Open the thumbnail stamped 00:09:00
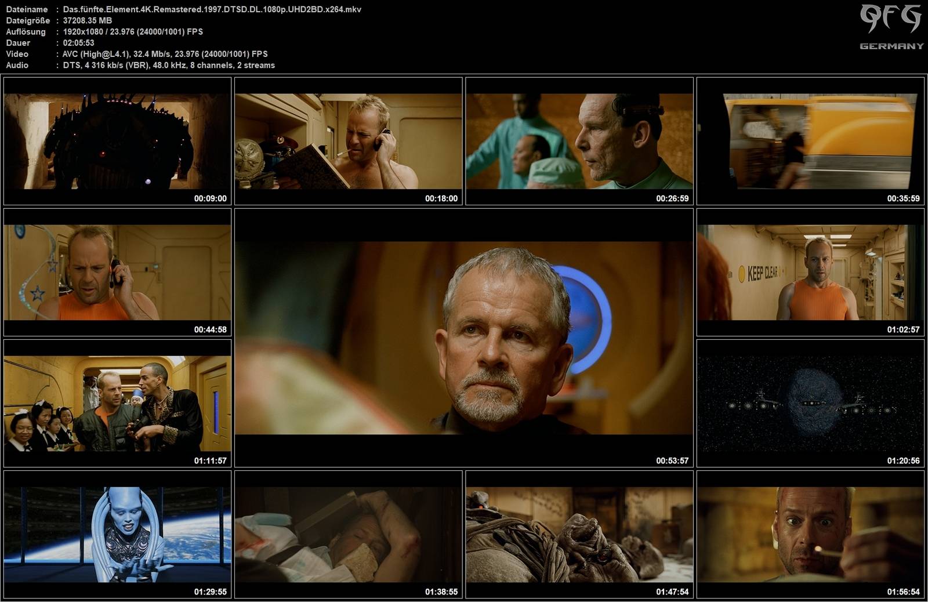The image size is (928, 602). click(x=117, y=141)
